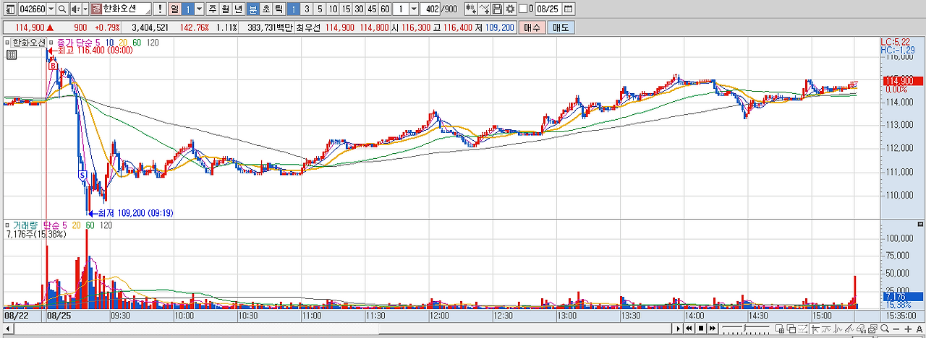
Task: Click the 매수 buy button
Action: (532, 27)
